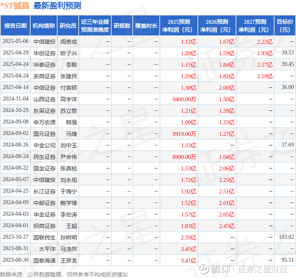The image size is (296, 278).
Task: Select researcher 王超
Action: point(72,226)
